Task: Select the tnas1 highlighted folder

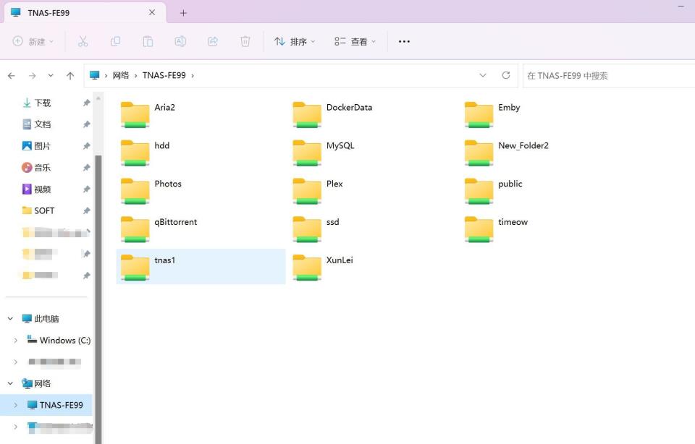Action: (201, 267)
